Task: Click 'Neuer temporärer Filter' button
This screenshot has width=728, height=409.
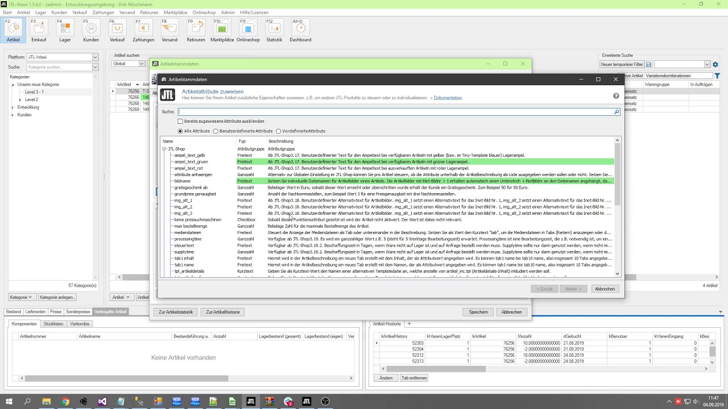Action: (x=622, y=64)
